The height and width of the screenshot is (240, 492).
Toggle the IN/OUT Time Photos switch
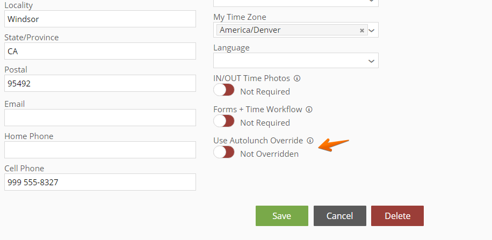tap(224, 90)
